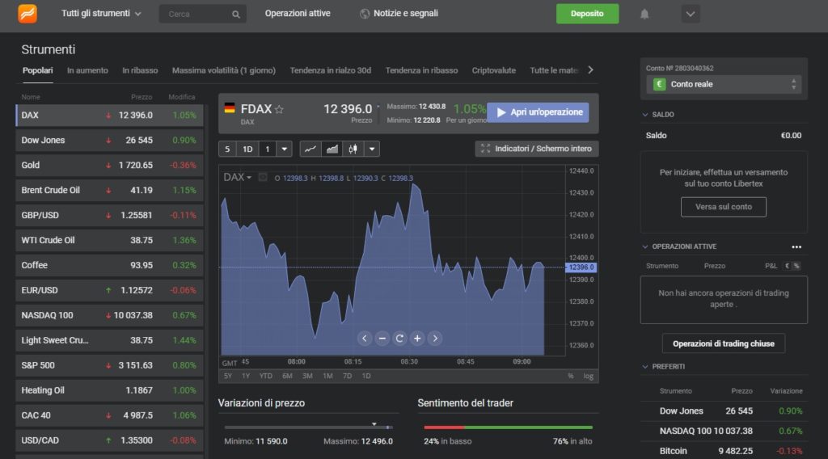Screen dimensions: 828x459
Task: Reset chart with the refresh icon
Action: (x=399, y=338)
